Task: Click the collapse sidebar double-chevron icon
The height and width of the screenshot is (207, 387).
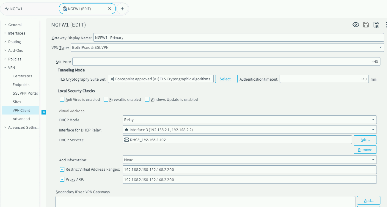Action: click(44, 112)
